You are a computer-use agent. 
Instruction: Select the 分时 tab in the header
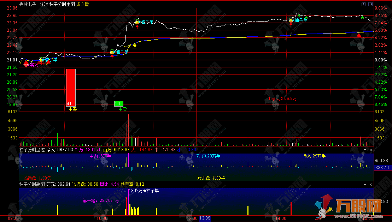pyautogui.click(x=43, y=5)
